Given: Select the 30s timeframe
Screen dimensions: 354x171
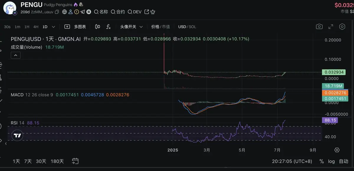Looking at the screenshot, I should 7,27.
